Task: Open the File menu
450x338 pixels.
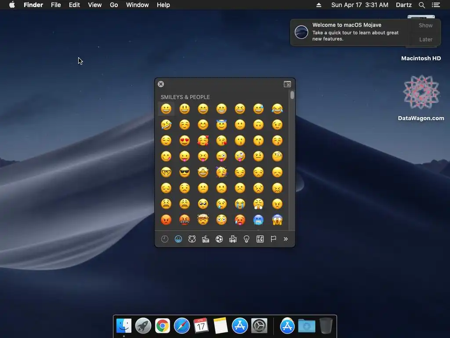Action: 56,5
